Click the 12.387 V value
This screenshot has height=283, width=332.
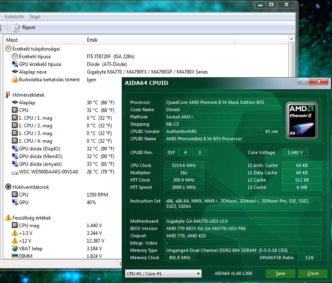pos(95,241)
